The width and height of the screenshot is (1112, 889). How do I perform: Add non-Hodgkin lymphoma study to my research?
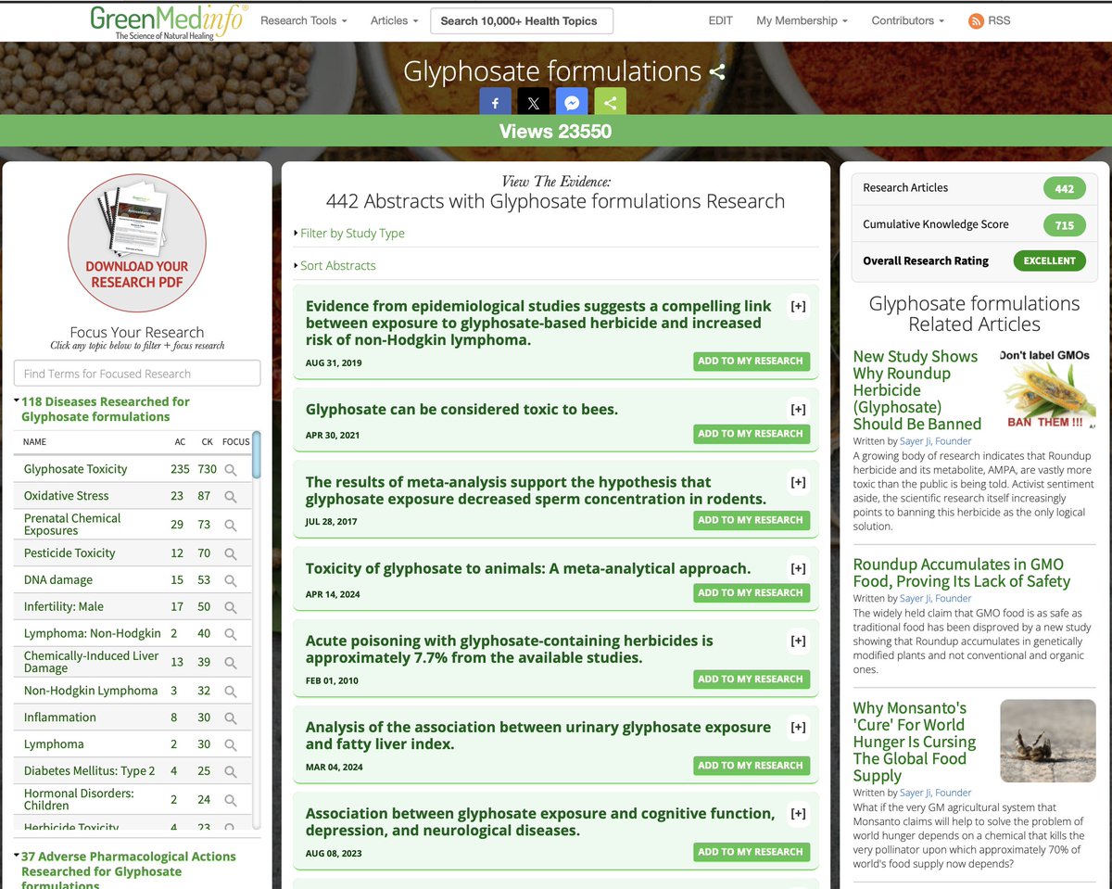pyautogui.click(x=751, y=362)
